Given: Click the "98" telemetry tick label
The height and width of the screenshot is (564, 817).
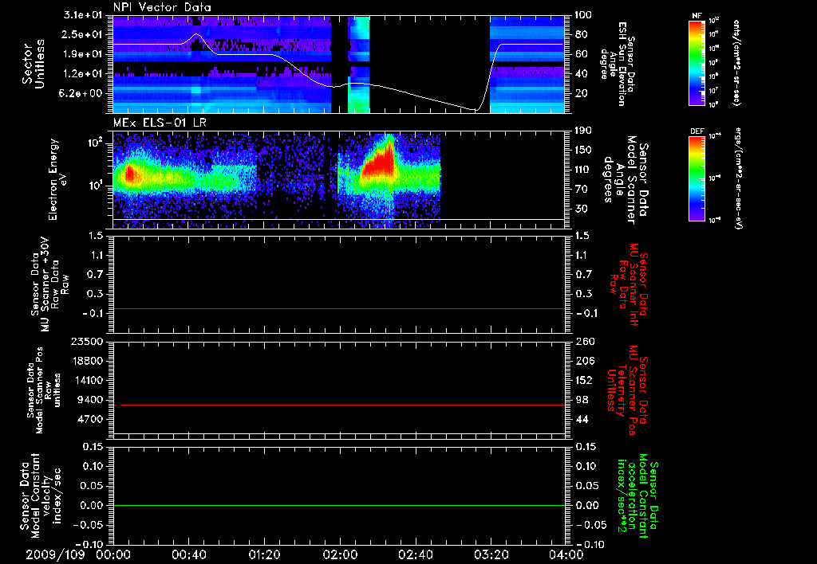Looking at the screenshot, I should [x=582, y=400].
